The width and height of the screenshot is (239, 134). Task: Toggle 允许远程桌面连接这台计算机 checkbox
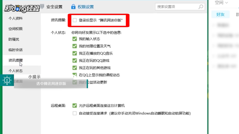pos(74,105)
